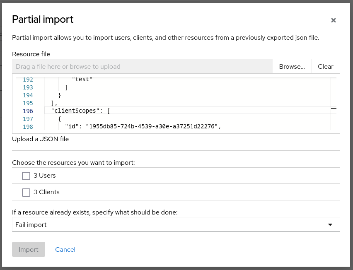Click the fold minus marker beside line 196

(333, 108)
